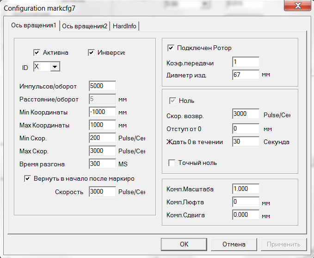Disable the Подключен Ротор checkbox
Screen dimensions: 314x258
(x=170, y=48)
